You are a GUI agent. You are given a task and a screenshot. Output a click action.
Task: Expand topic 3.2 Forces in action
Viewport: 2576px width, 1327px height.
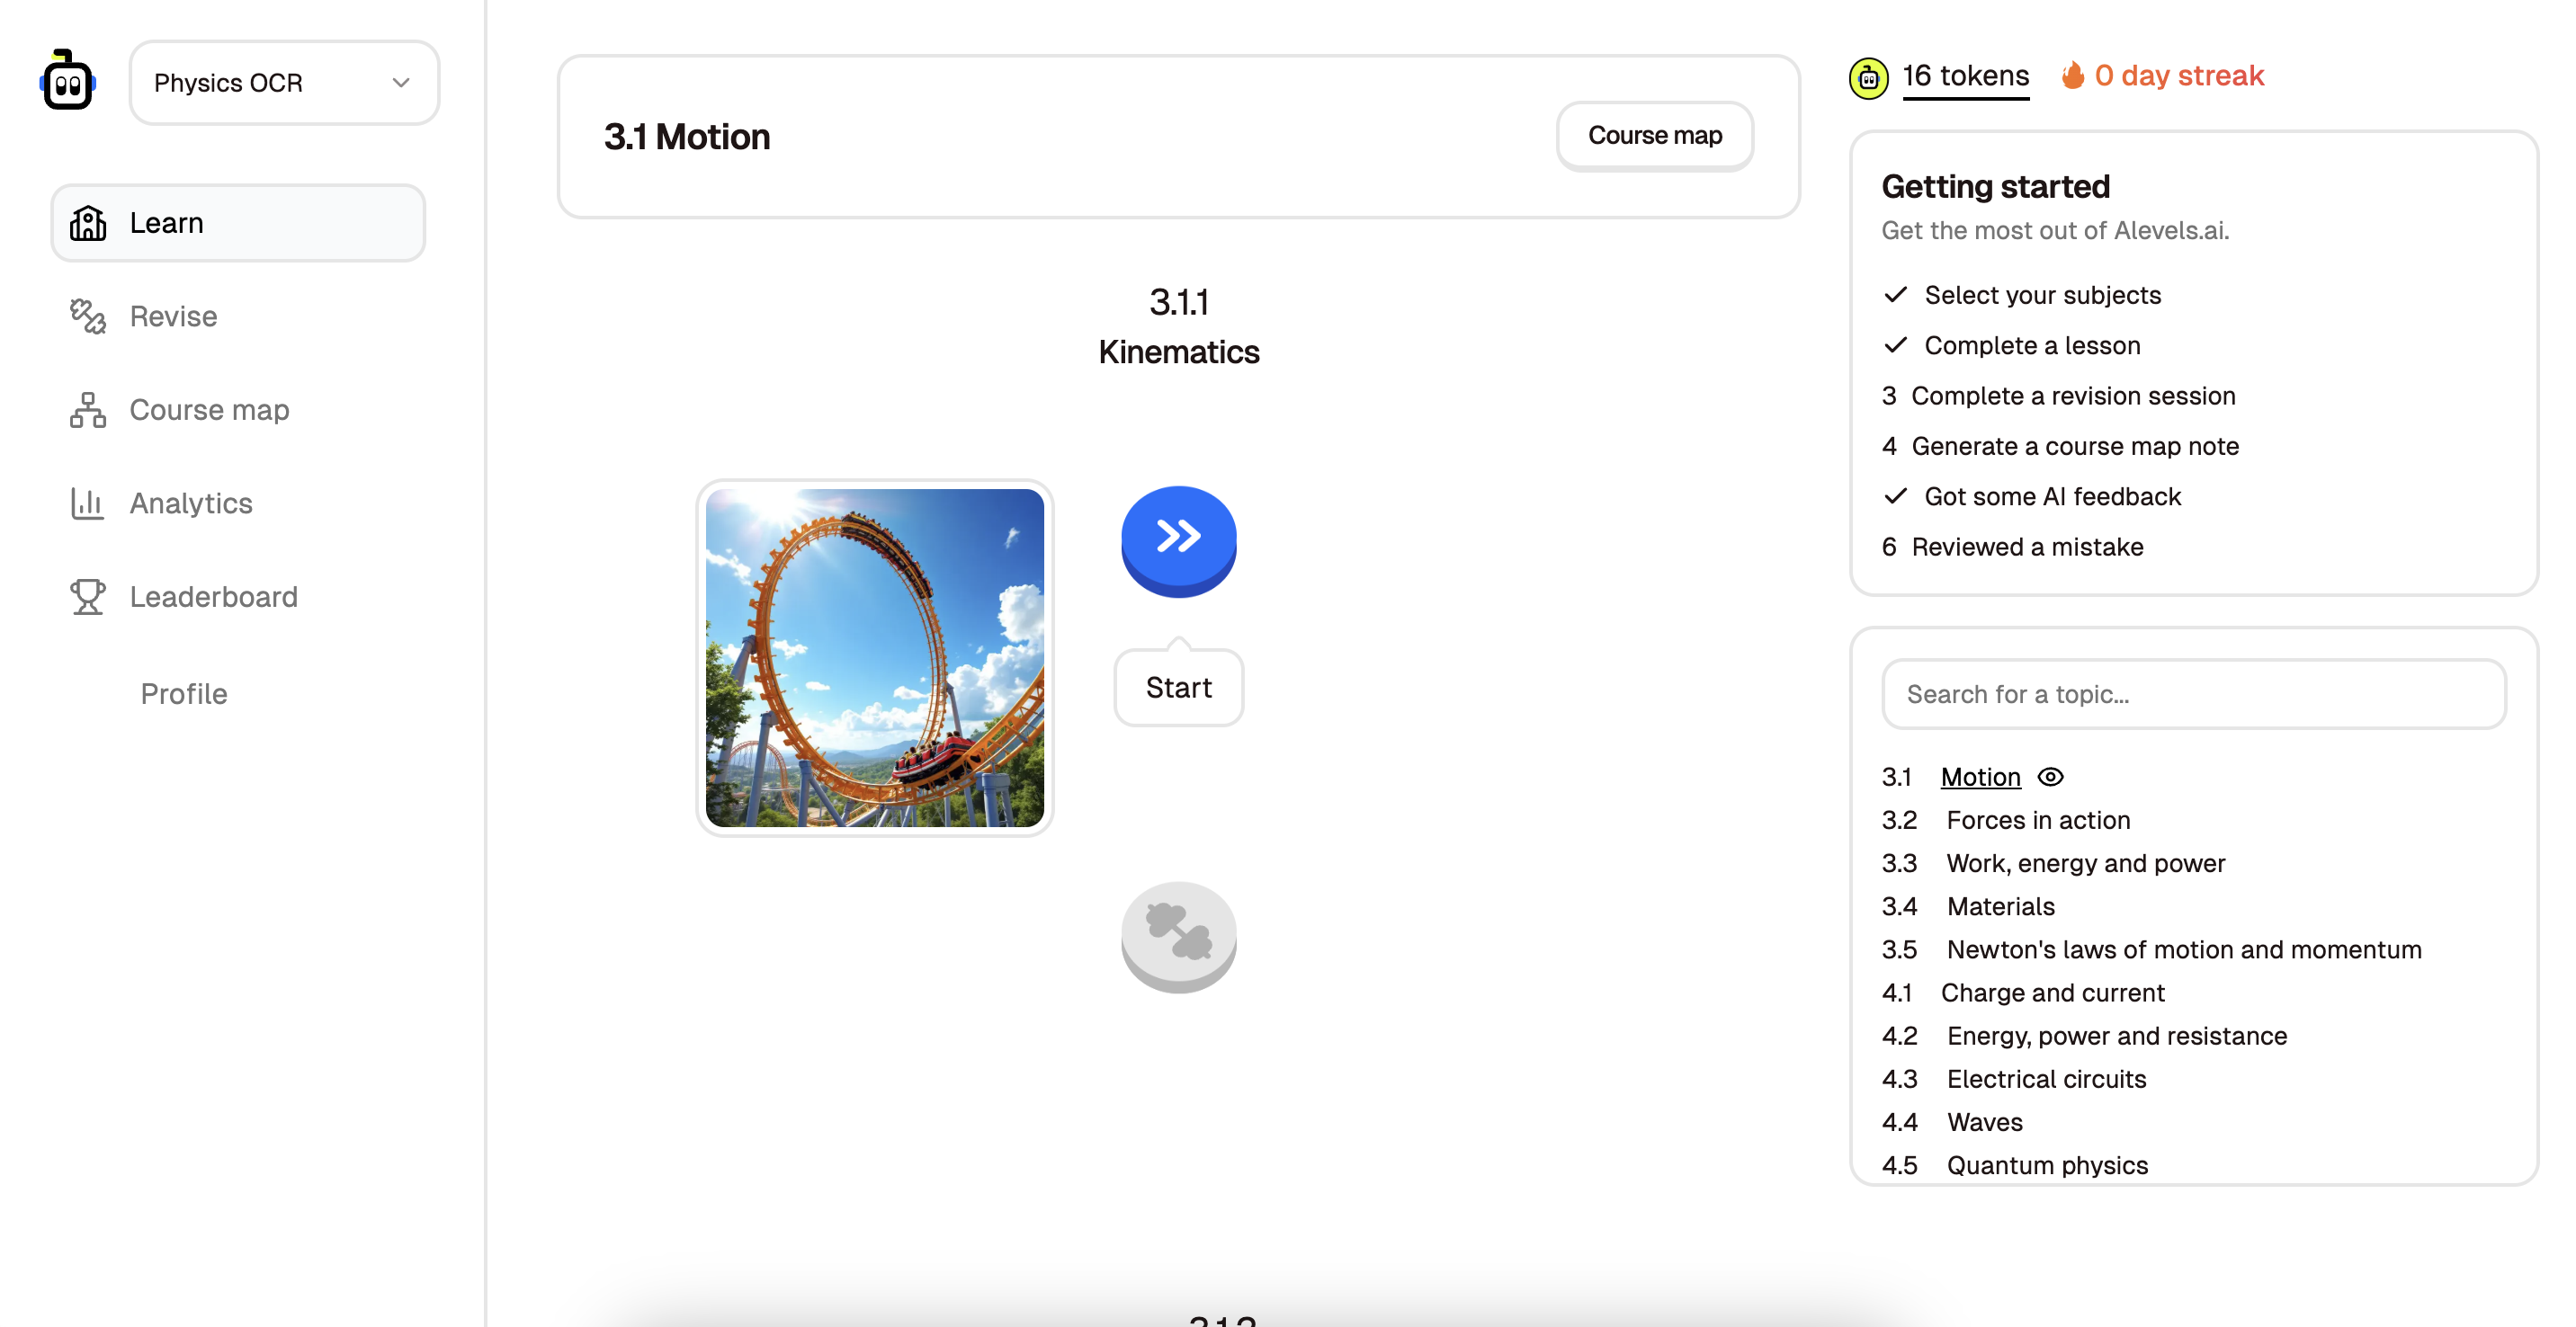point(2038,820)
